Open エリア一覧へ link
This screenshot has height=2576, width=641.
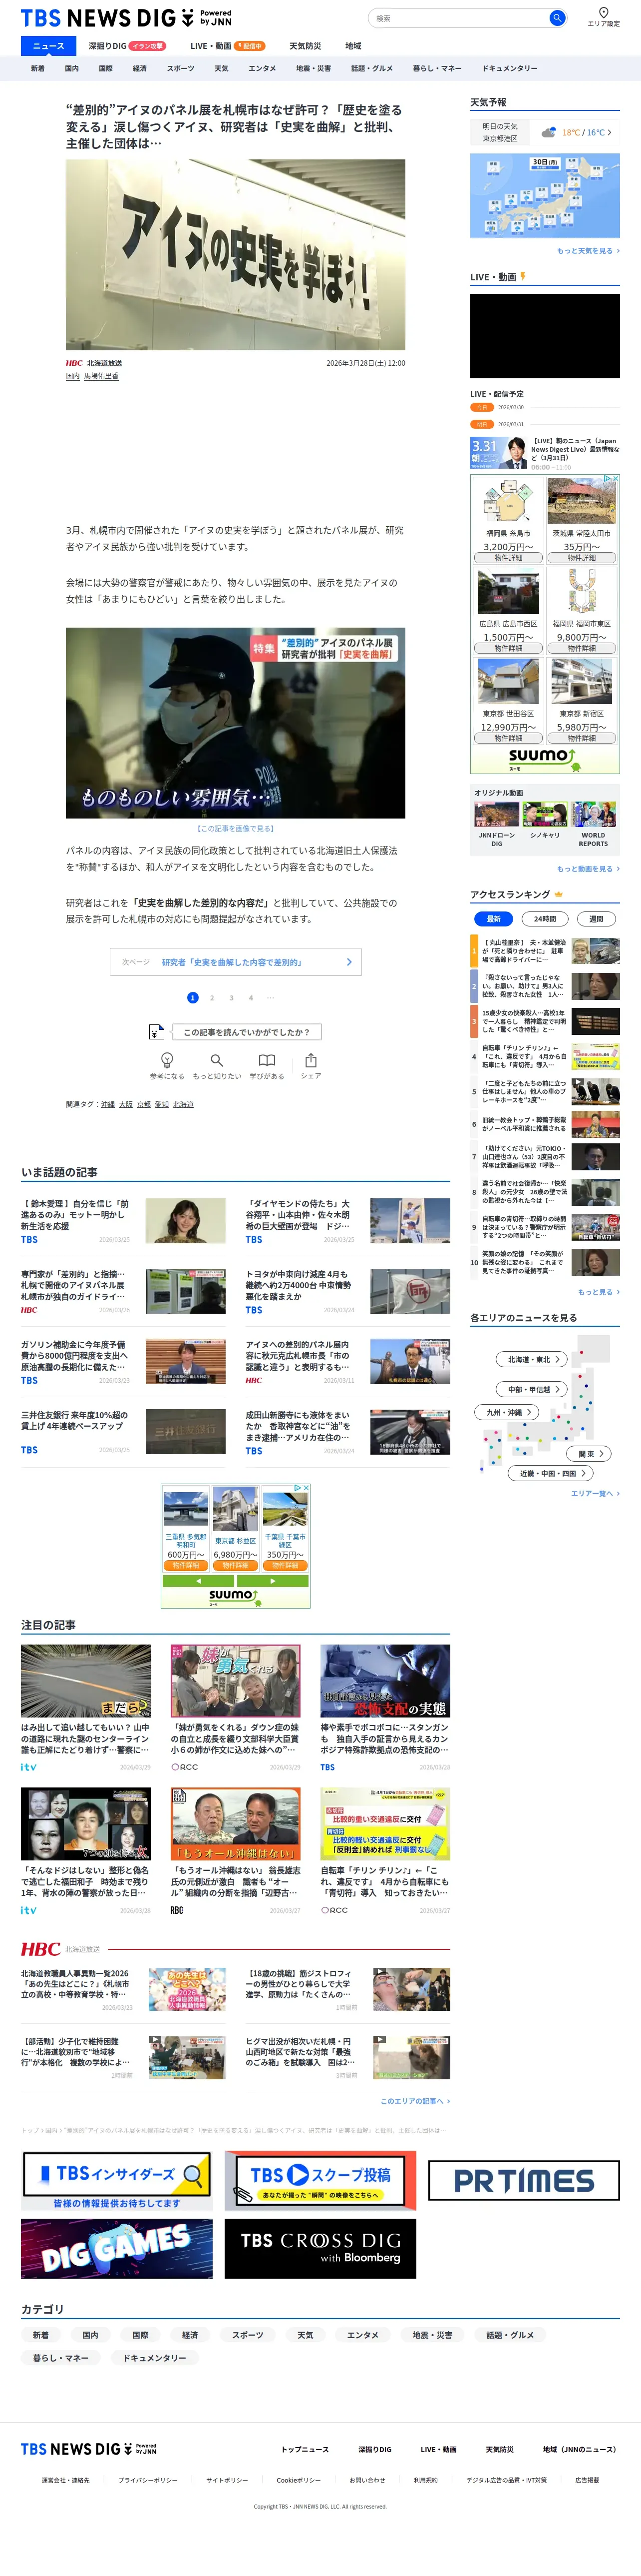pyautogui.click(x=595, y=1494)
